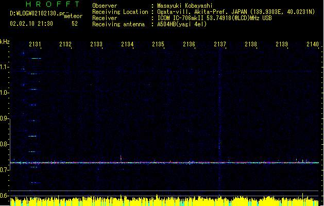Click the horizontal carrier line at 0.73 kHz
The height and width of the screenshot is (206, 324).
[x=164, y=163]
